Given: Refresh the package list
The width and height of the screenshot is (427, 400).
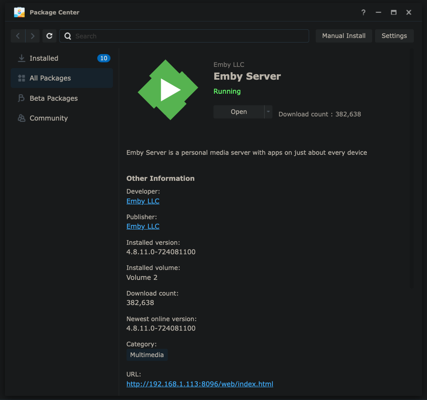Looking at the screenshot, I should pos(49,36).
